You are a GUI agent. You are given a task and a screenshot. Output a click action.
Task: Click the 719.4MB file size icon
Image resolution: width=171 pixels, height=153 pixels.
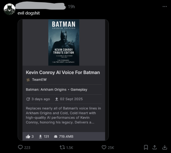pyautogui.click(x=56, y=137)
